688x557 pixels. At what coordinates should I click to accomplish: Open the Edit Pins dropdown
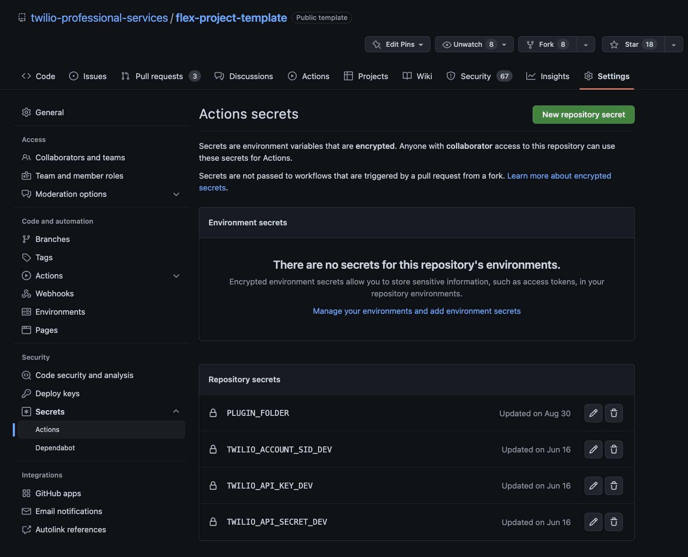397,44
